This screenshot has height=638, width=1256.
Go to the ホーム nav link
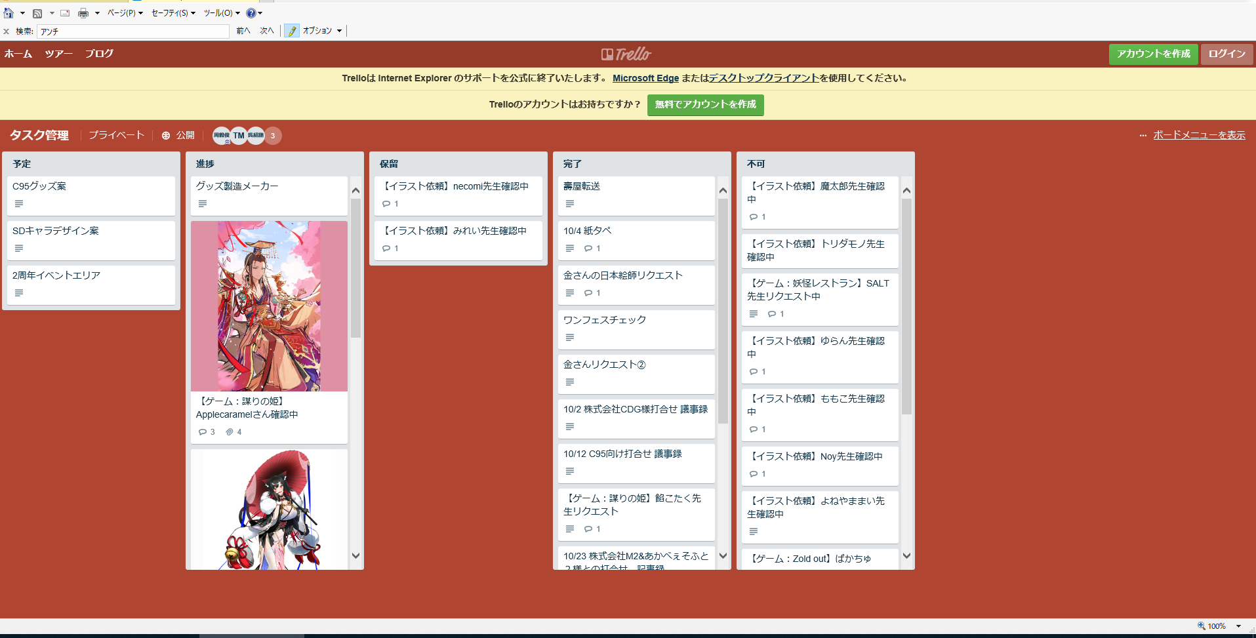[18, 54]
